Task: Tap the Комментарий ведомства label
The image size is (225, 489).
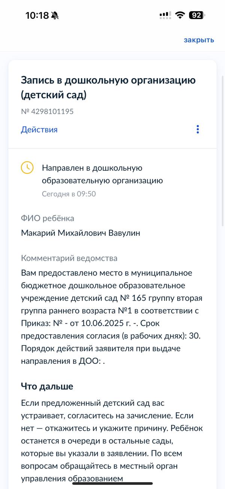Action: (x=69, y=258)
